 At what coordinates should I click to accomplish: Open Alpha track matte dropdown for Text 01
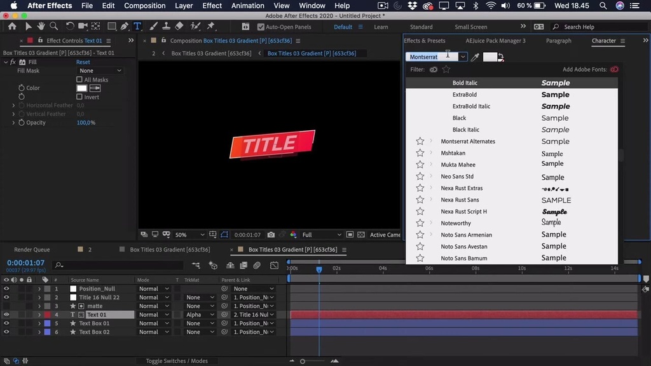tap(199, 315)
